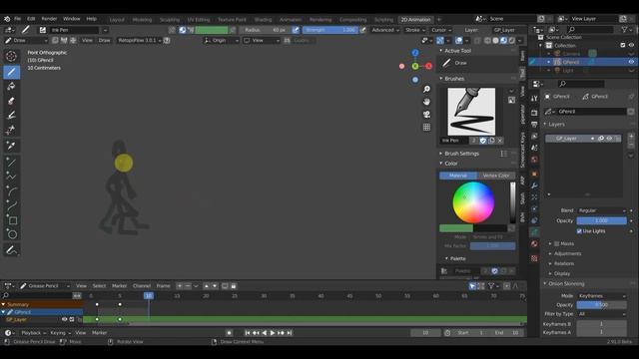Select the Annotate tool
Screen dimensions: 639x359
pos(11,250)
